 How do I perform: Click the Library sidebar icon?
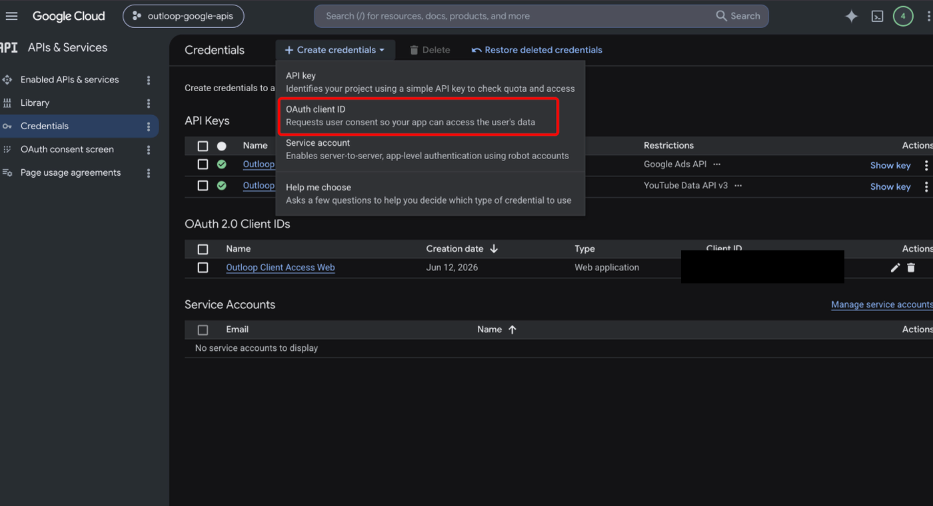(x=7, y=103)
